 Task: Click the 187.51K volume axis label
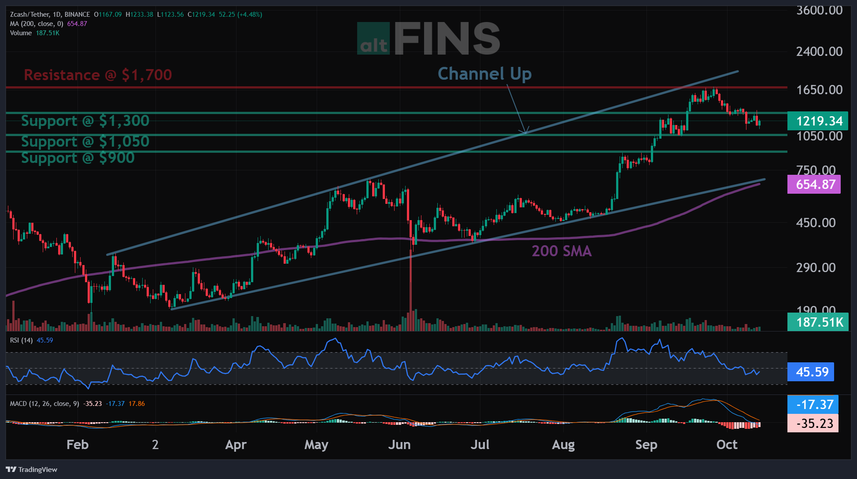[818, 322]
